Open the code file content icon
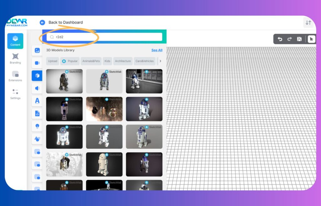This screenshot has width=321, height=206. tap(37, 114)
